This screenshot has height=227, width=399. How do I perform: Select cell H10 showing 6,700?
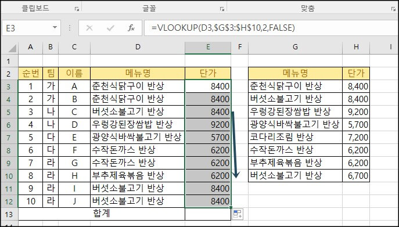356,175
